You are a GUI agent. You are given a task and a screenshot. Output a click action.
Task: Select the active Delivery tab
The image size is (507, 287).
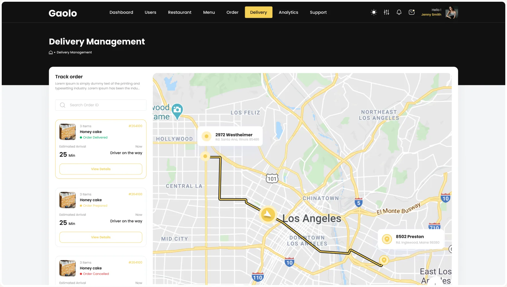coord(259,12)
